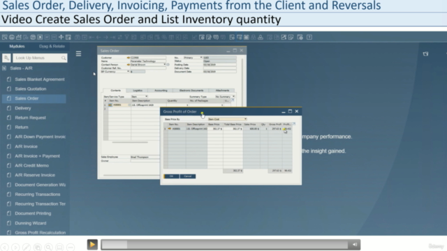Open A/R Credit Memo from the sidebar

pos(31,165)
